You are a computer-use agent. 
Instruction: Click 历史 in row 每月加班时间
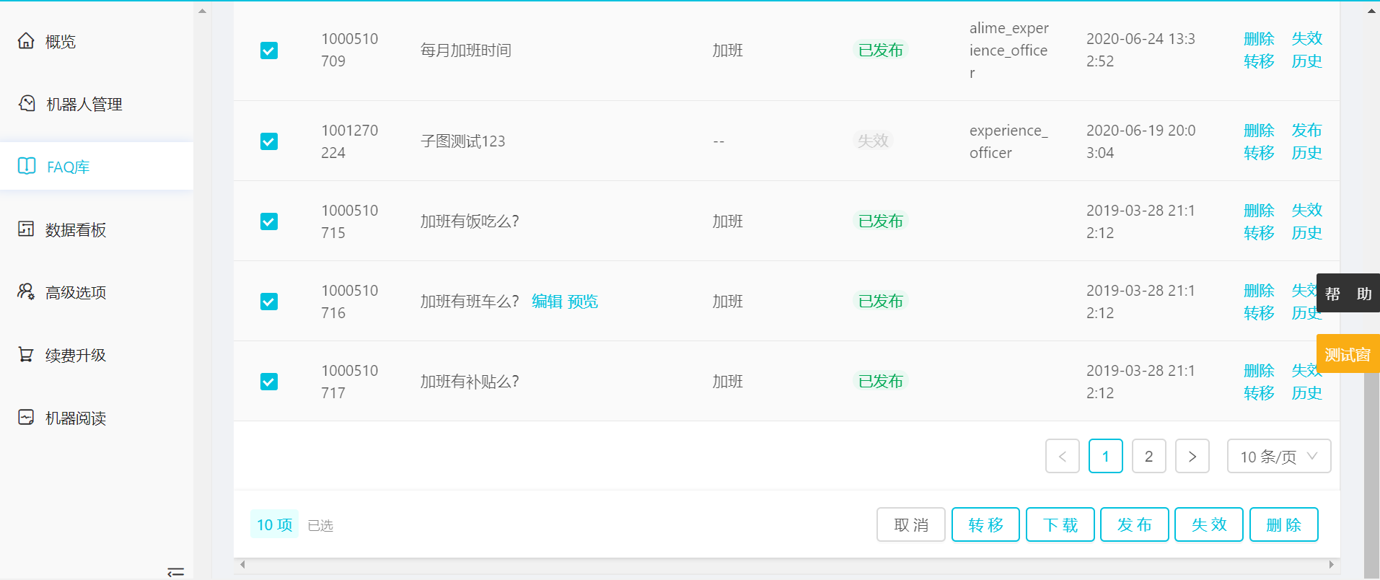1306,61
